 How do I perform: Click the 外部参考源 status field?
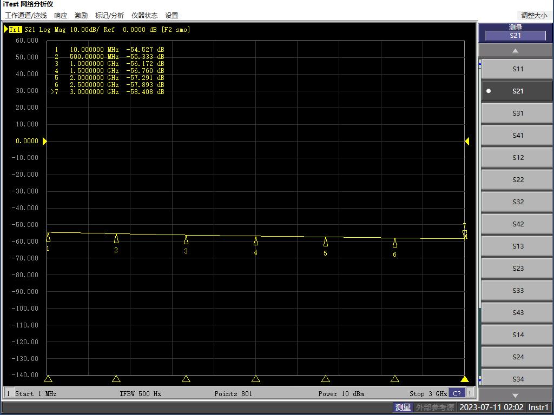pos(435,407)
